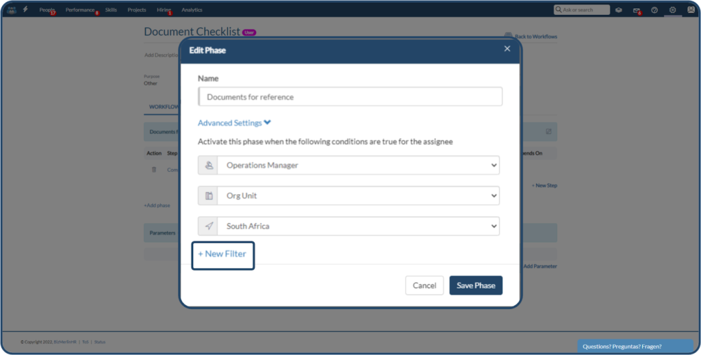Viewport: 701px width, 355px height.
Task: Open the Org Unit dropdown
Action: pyautogui.click(x=358, y=196)
